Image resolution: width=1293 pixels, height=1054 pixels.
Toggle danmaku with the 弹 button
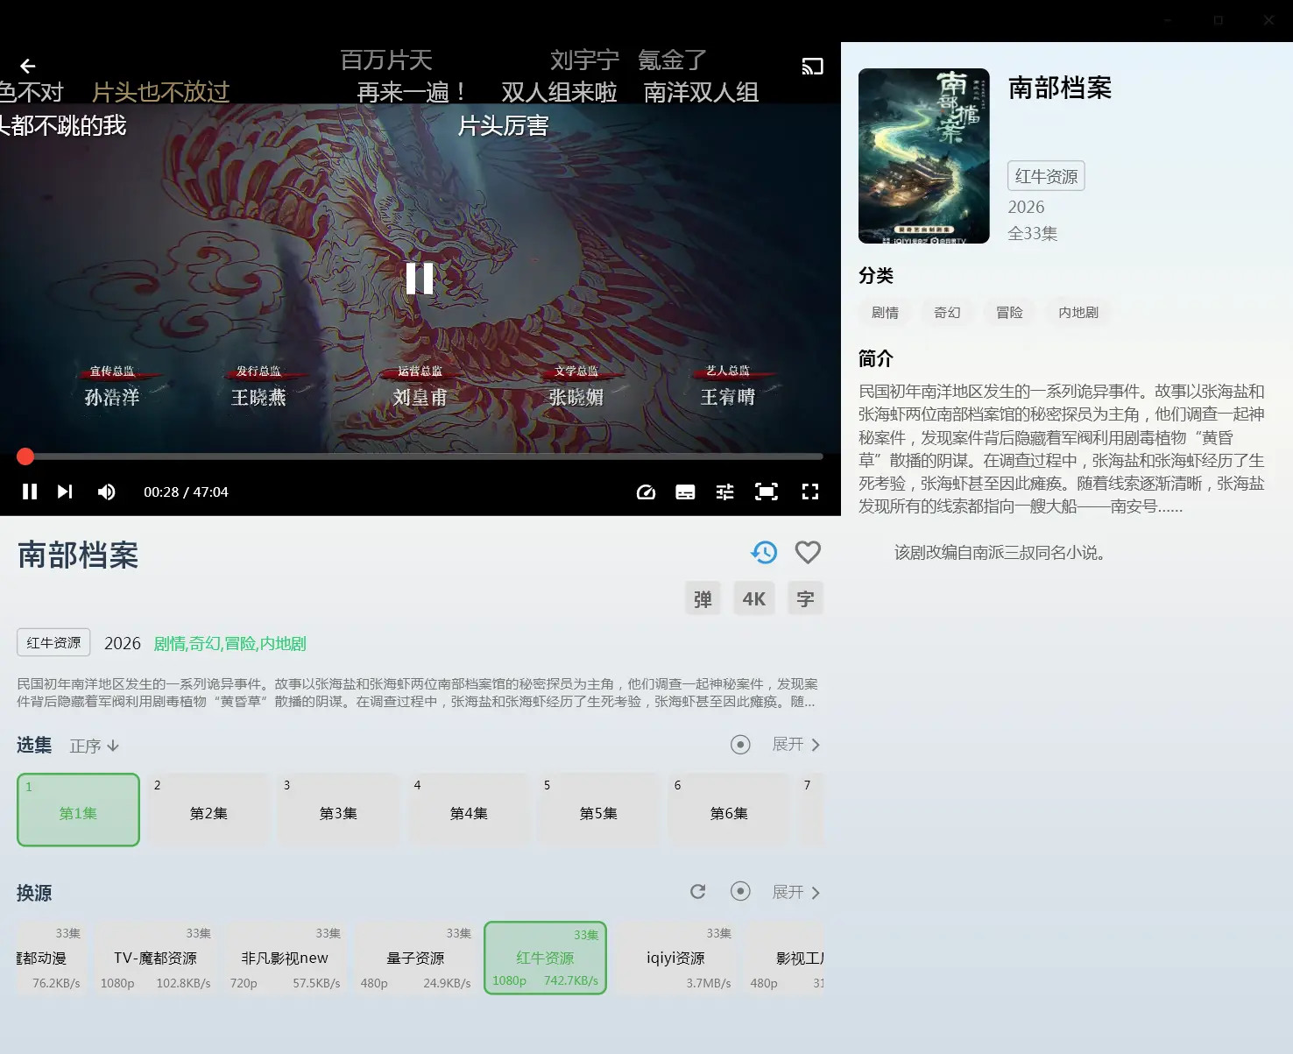(703, 598)
